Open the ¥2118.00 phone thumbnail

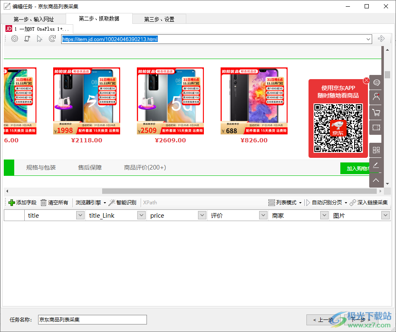point(87,101)
